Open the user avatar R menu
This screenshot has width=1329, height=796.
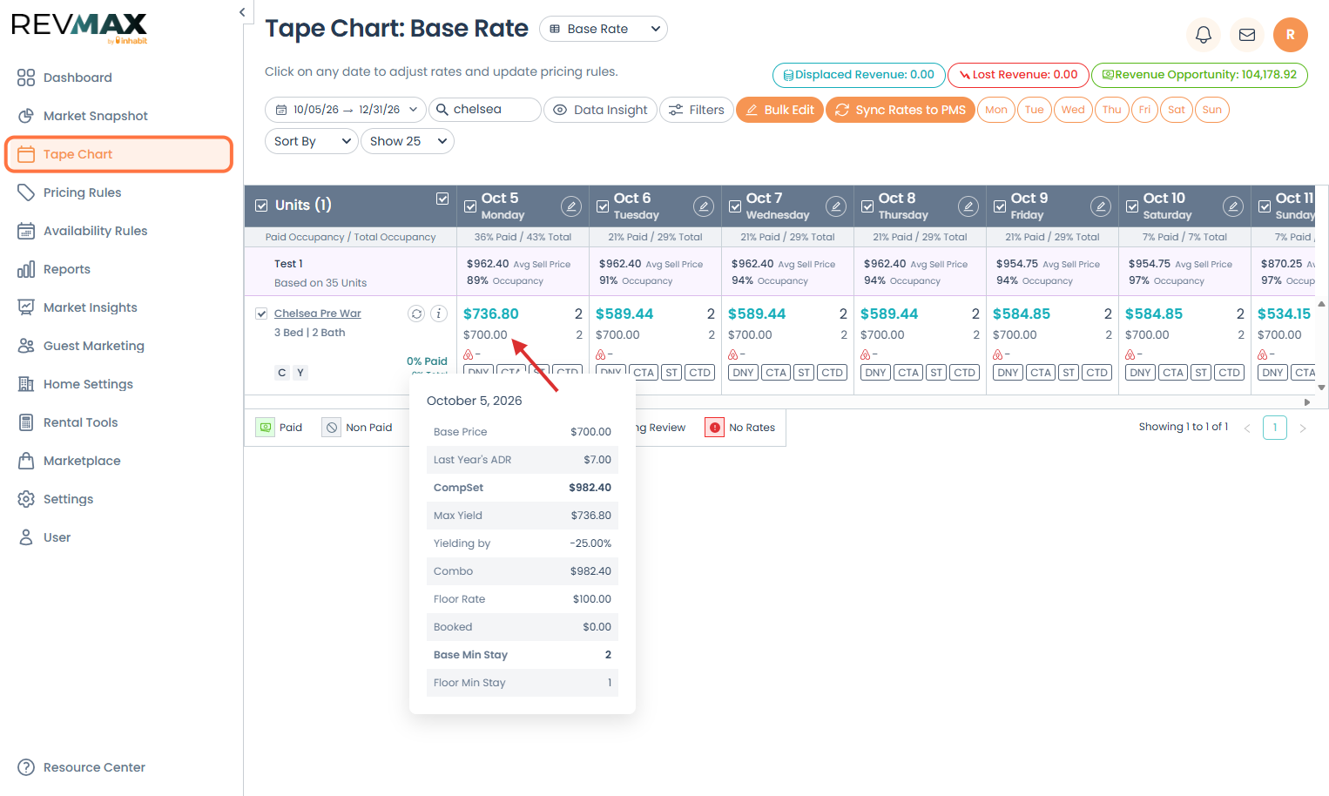pyautogui.click(x=1291, y=35)
